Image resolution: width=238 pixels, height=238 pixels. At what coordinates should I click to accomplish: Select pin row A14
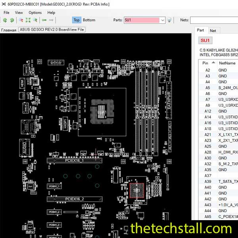click(218, 117)
